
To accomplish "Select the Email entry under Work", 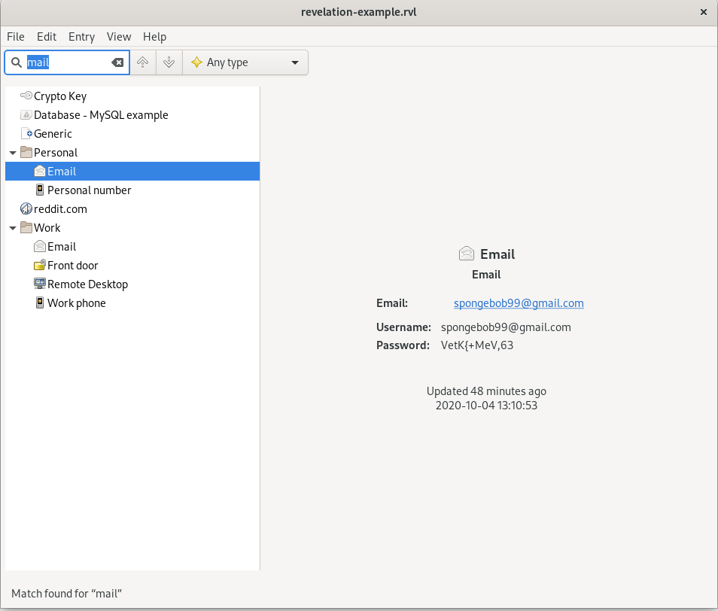I will (x=61, y=247).
